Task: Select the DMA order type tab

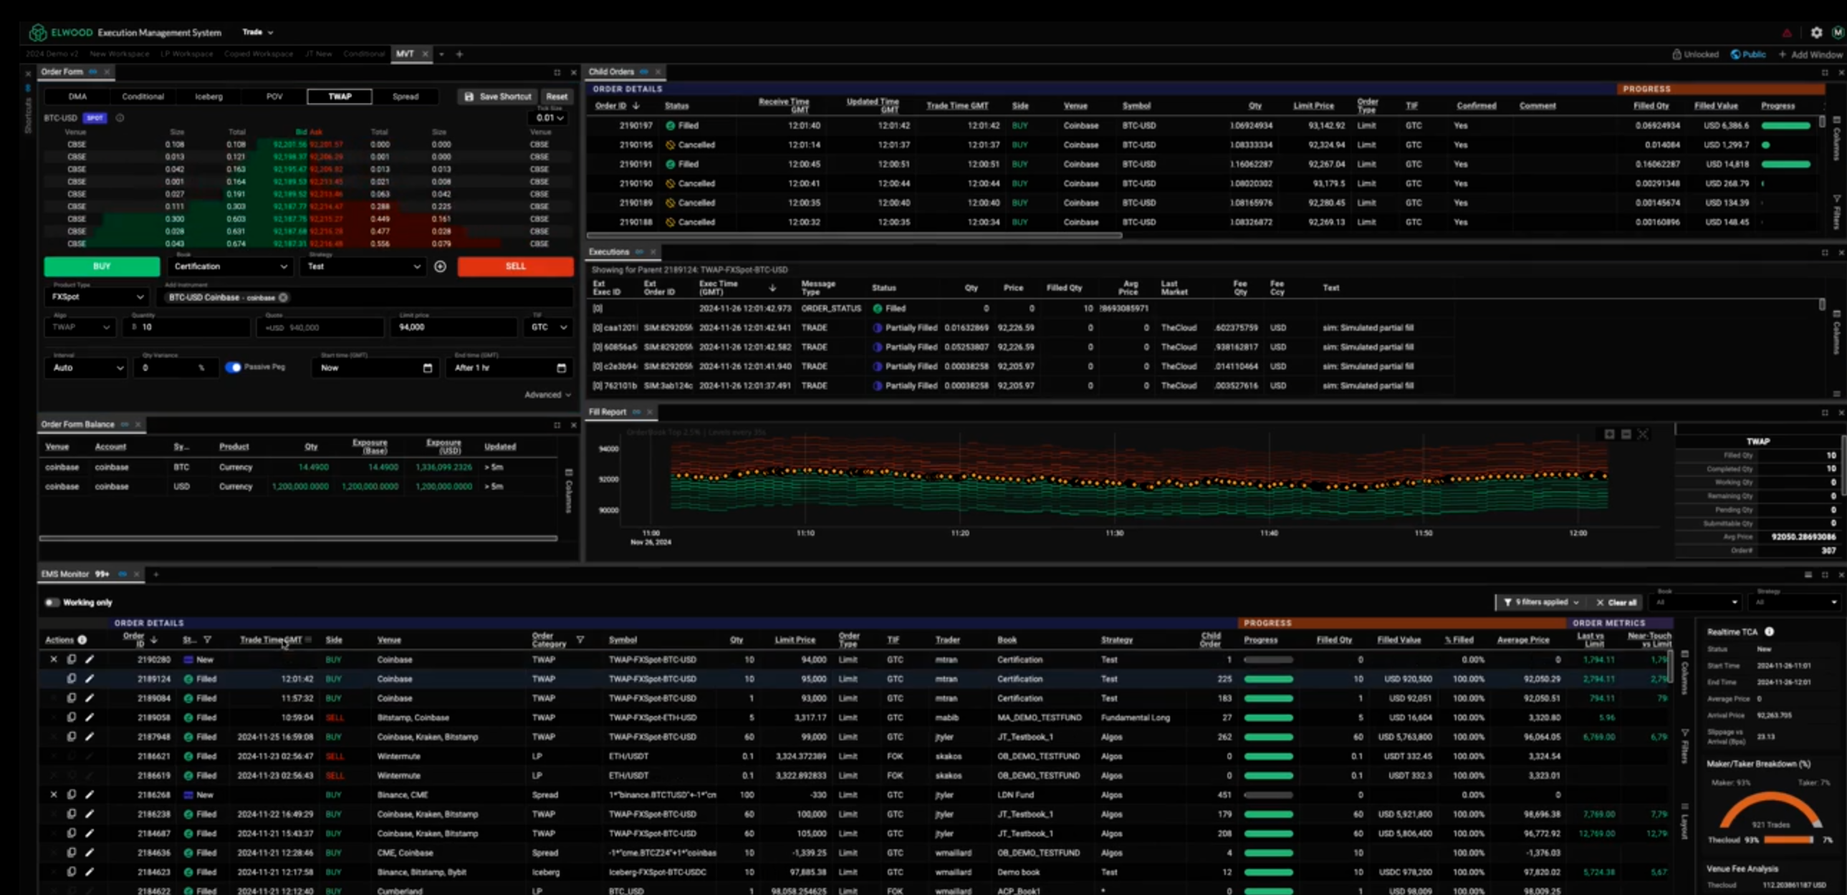Action: click(x=77, y=97)
